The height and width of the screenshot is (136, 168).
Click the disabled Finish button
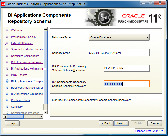138,123
